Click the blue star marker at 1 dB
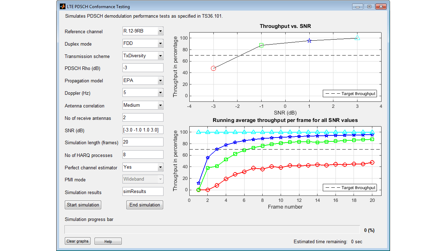This screenshot has width=447, height=251. 309,41
